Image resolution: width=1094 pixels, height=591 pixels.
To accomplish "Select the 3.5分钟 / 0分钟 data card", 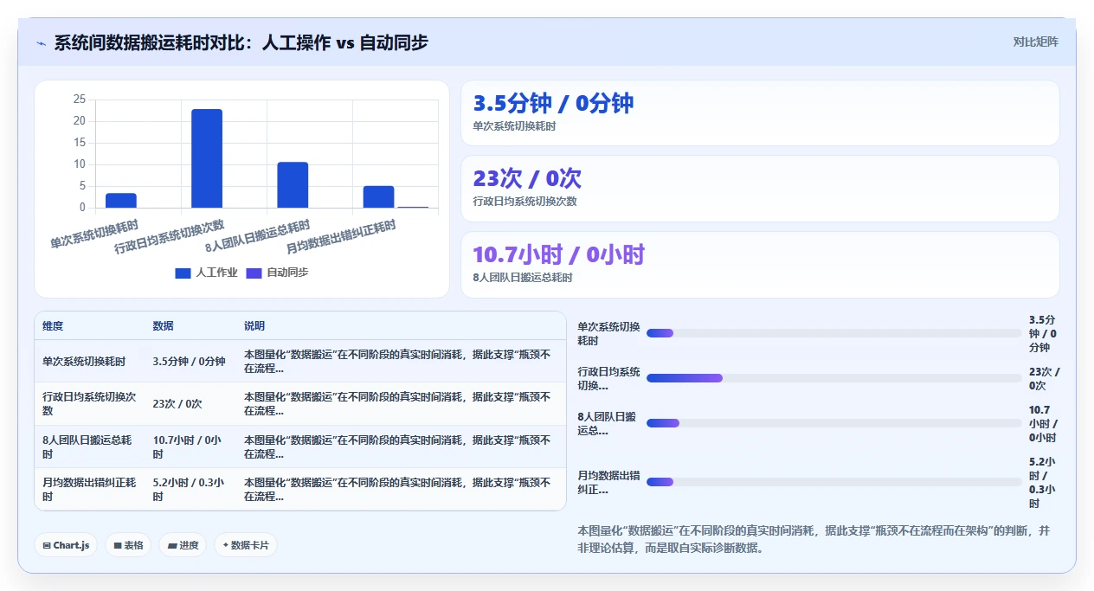I will click(760, 113).
